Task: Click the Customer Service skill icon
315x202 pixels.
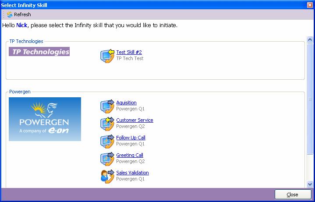Action: click(x=107, y=124)
